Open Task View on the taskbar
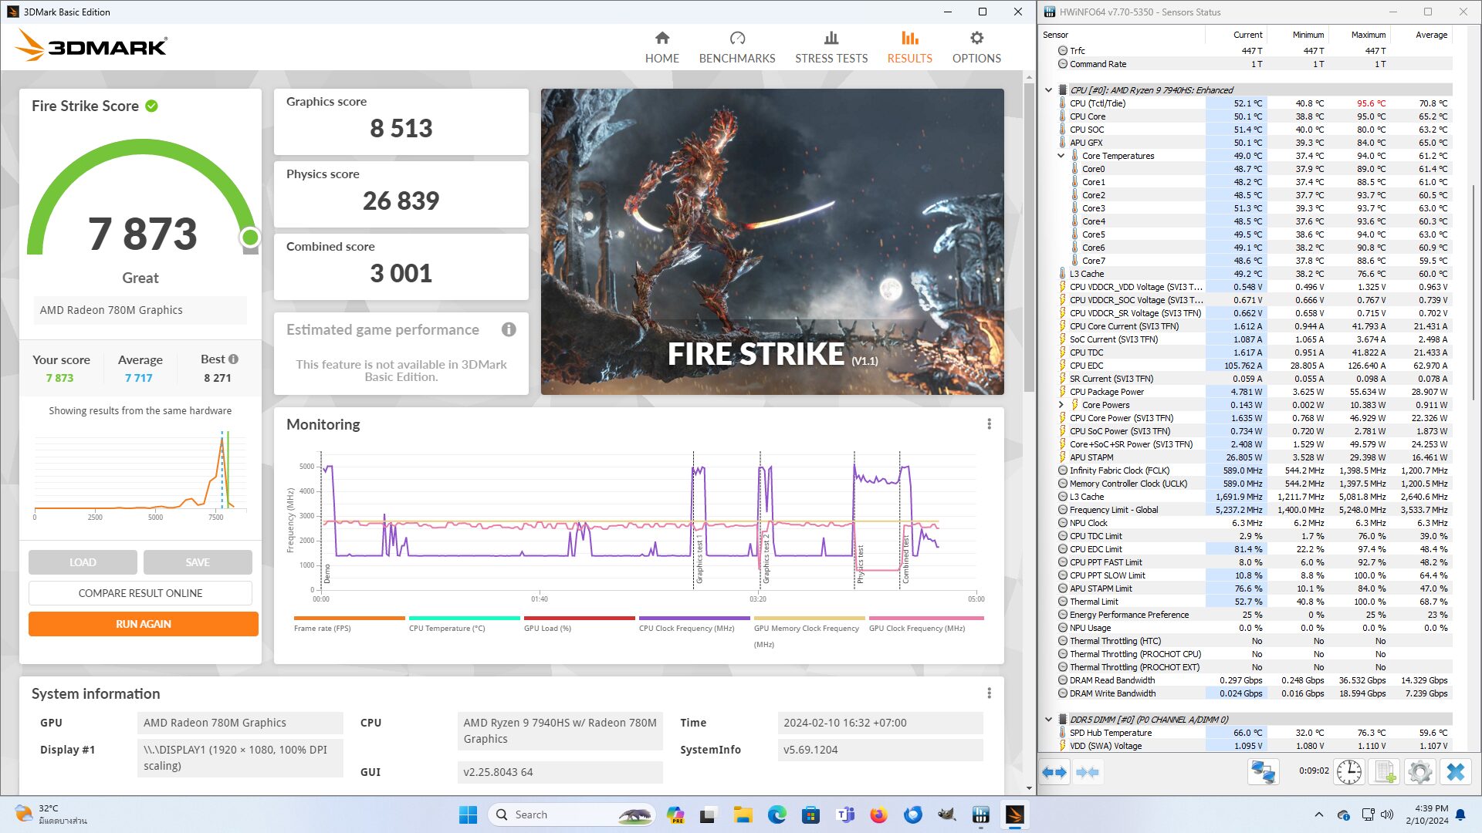1482x833 pixels. tap(709, 814)
